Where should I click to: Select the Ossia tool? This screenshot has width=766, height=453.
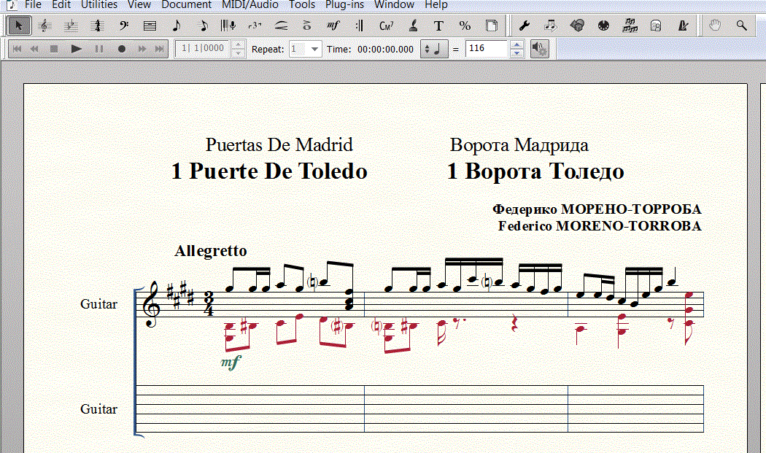tap(656, 26)
